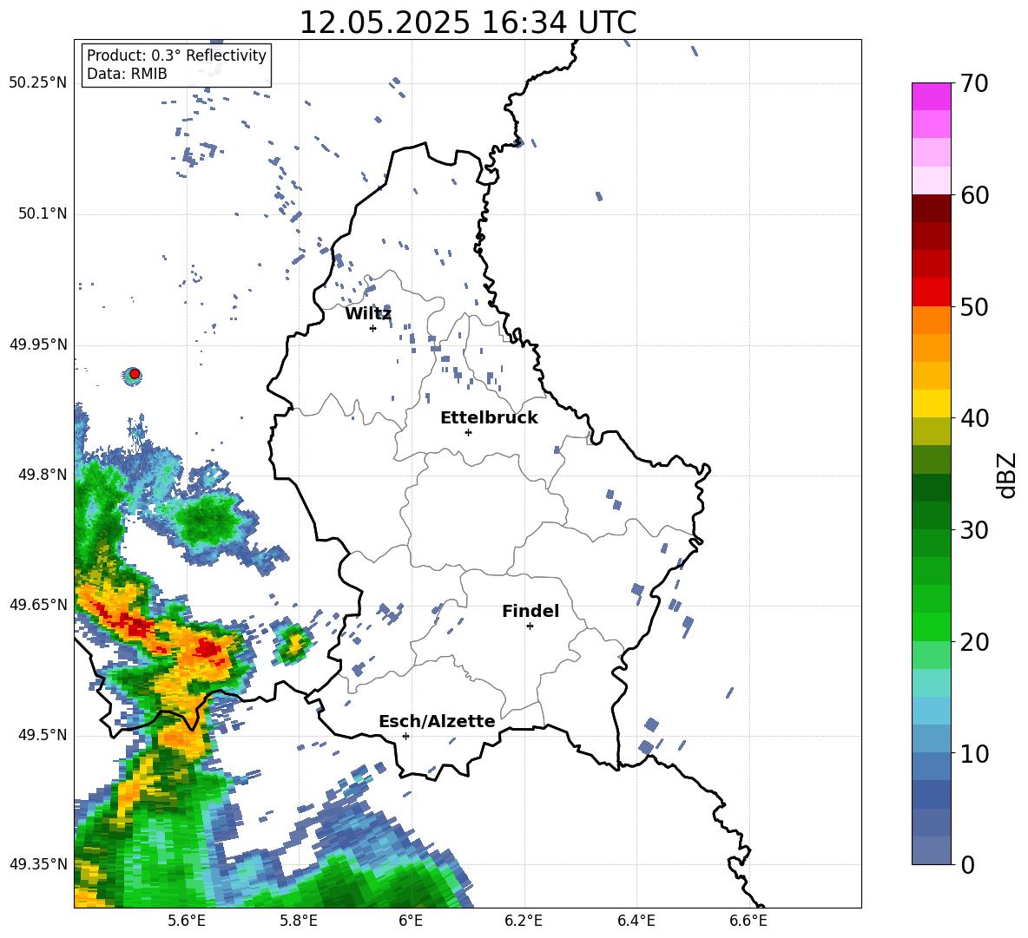The image size is (1028, 938).
Task: Click the 49.5°N latitude tick label
Action: click(42, 735)
